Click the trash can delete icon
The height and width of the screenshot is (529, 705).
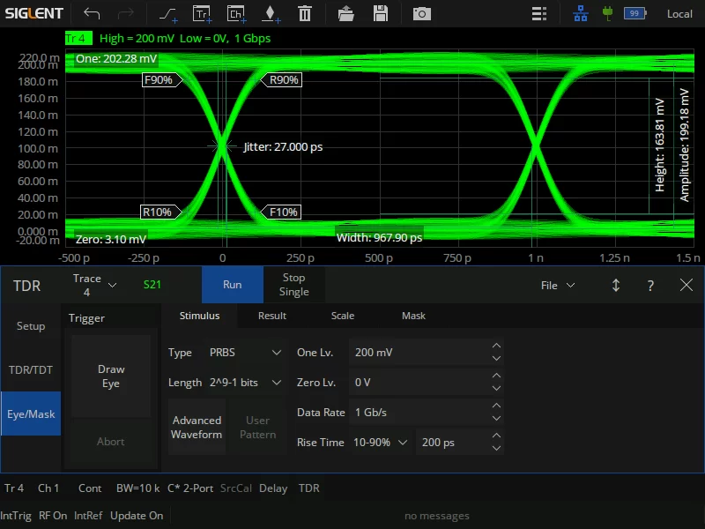[304, 13]
